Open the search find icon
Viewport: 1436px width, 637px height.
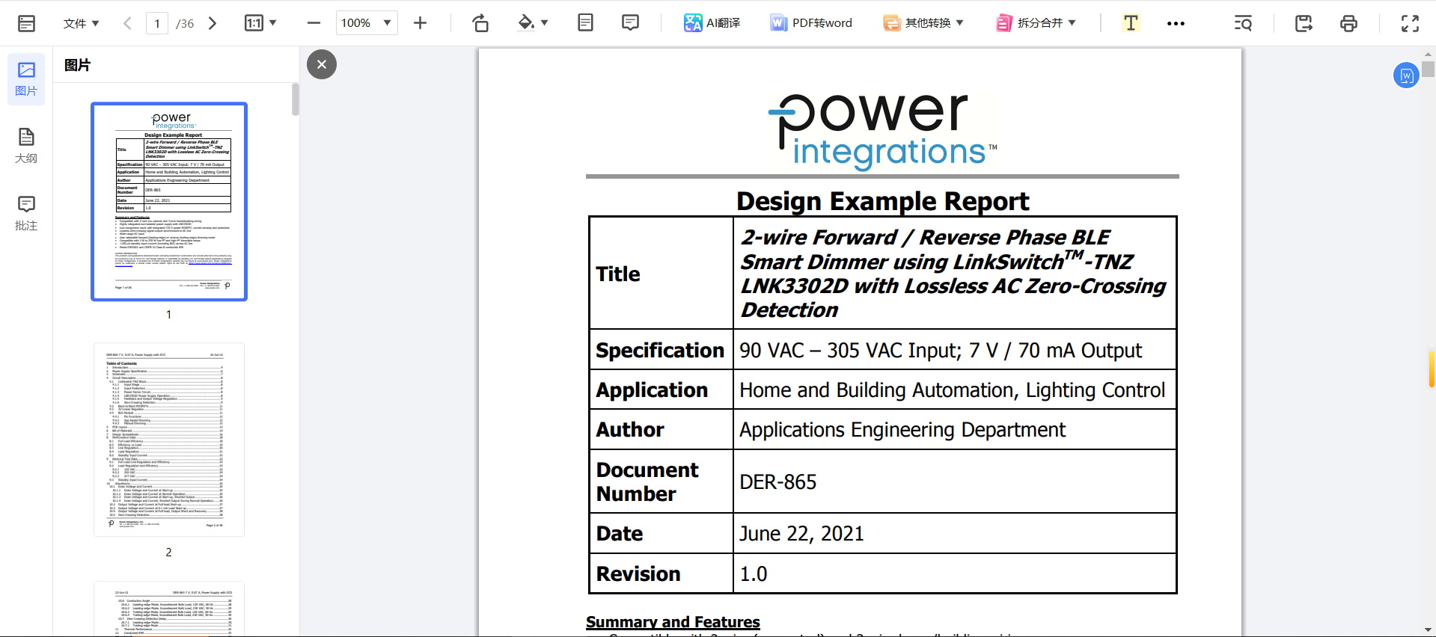click(x=1243, y=23)
